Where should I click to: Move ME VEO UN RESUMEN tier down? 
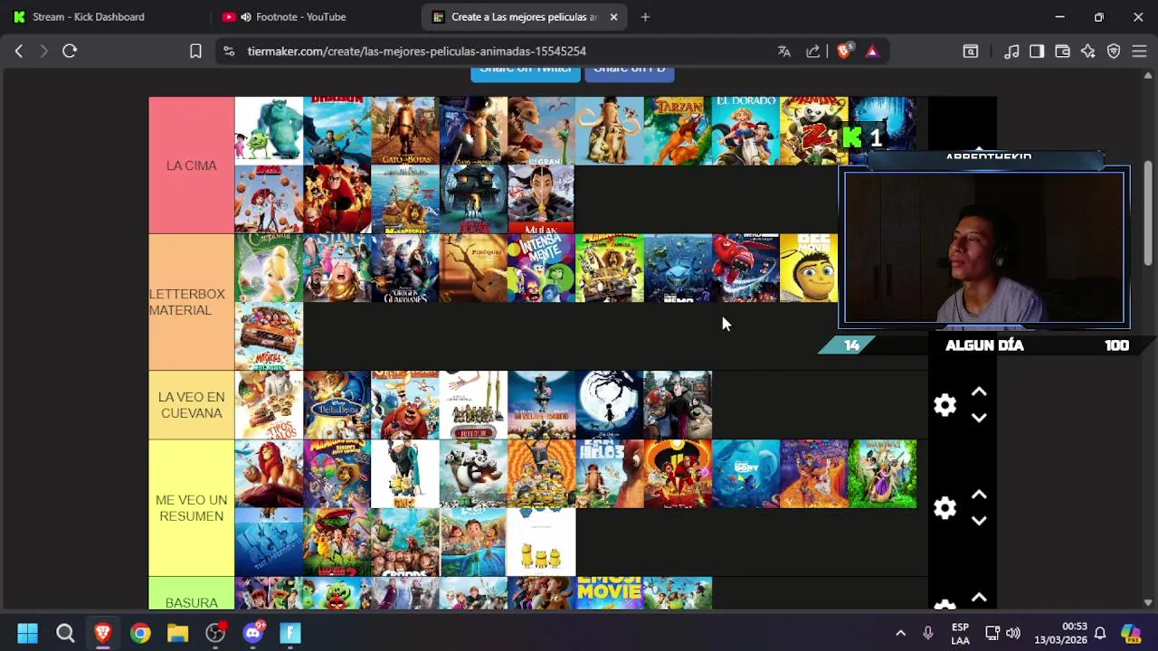[979, 521]
